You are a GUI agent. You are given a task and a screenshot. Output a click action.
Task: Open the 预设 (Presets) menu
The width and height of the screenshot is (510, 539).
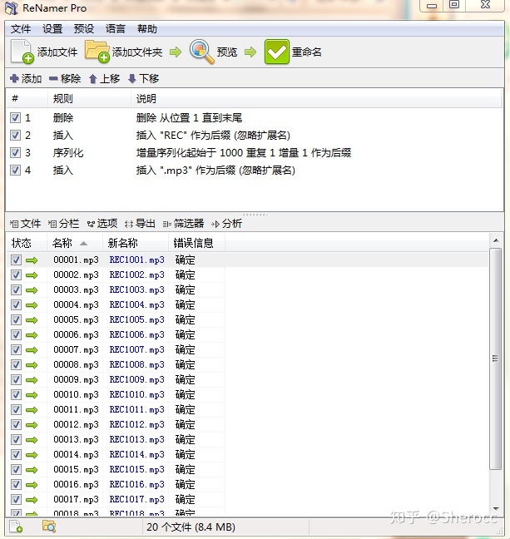point(84,29)
